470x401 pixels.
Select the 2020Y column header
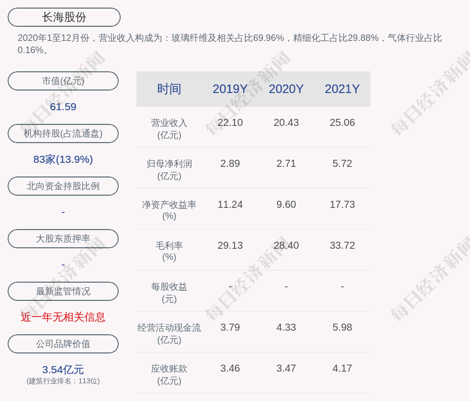tap(286, 89)
